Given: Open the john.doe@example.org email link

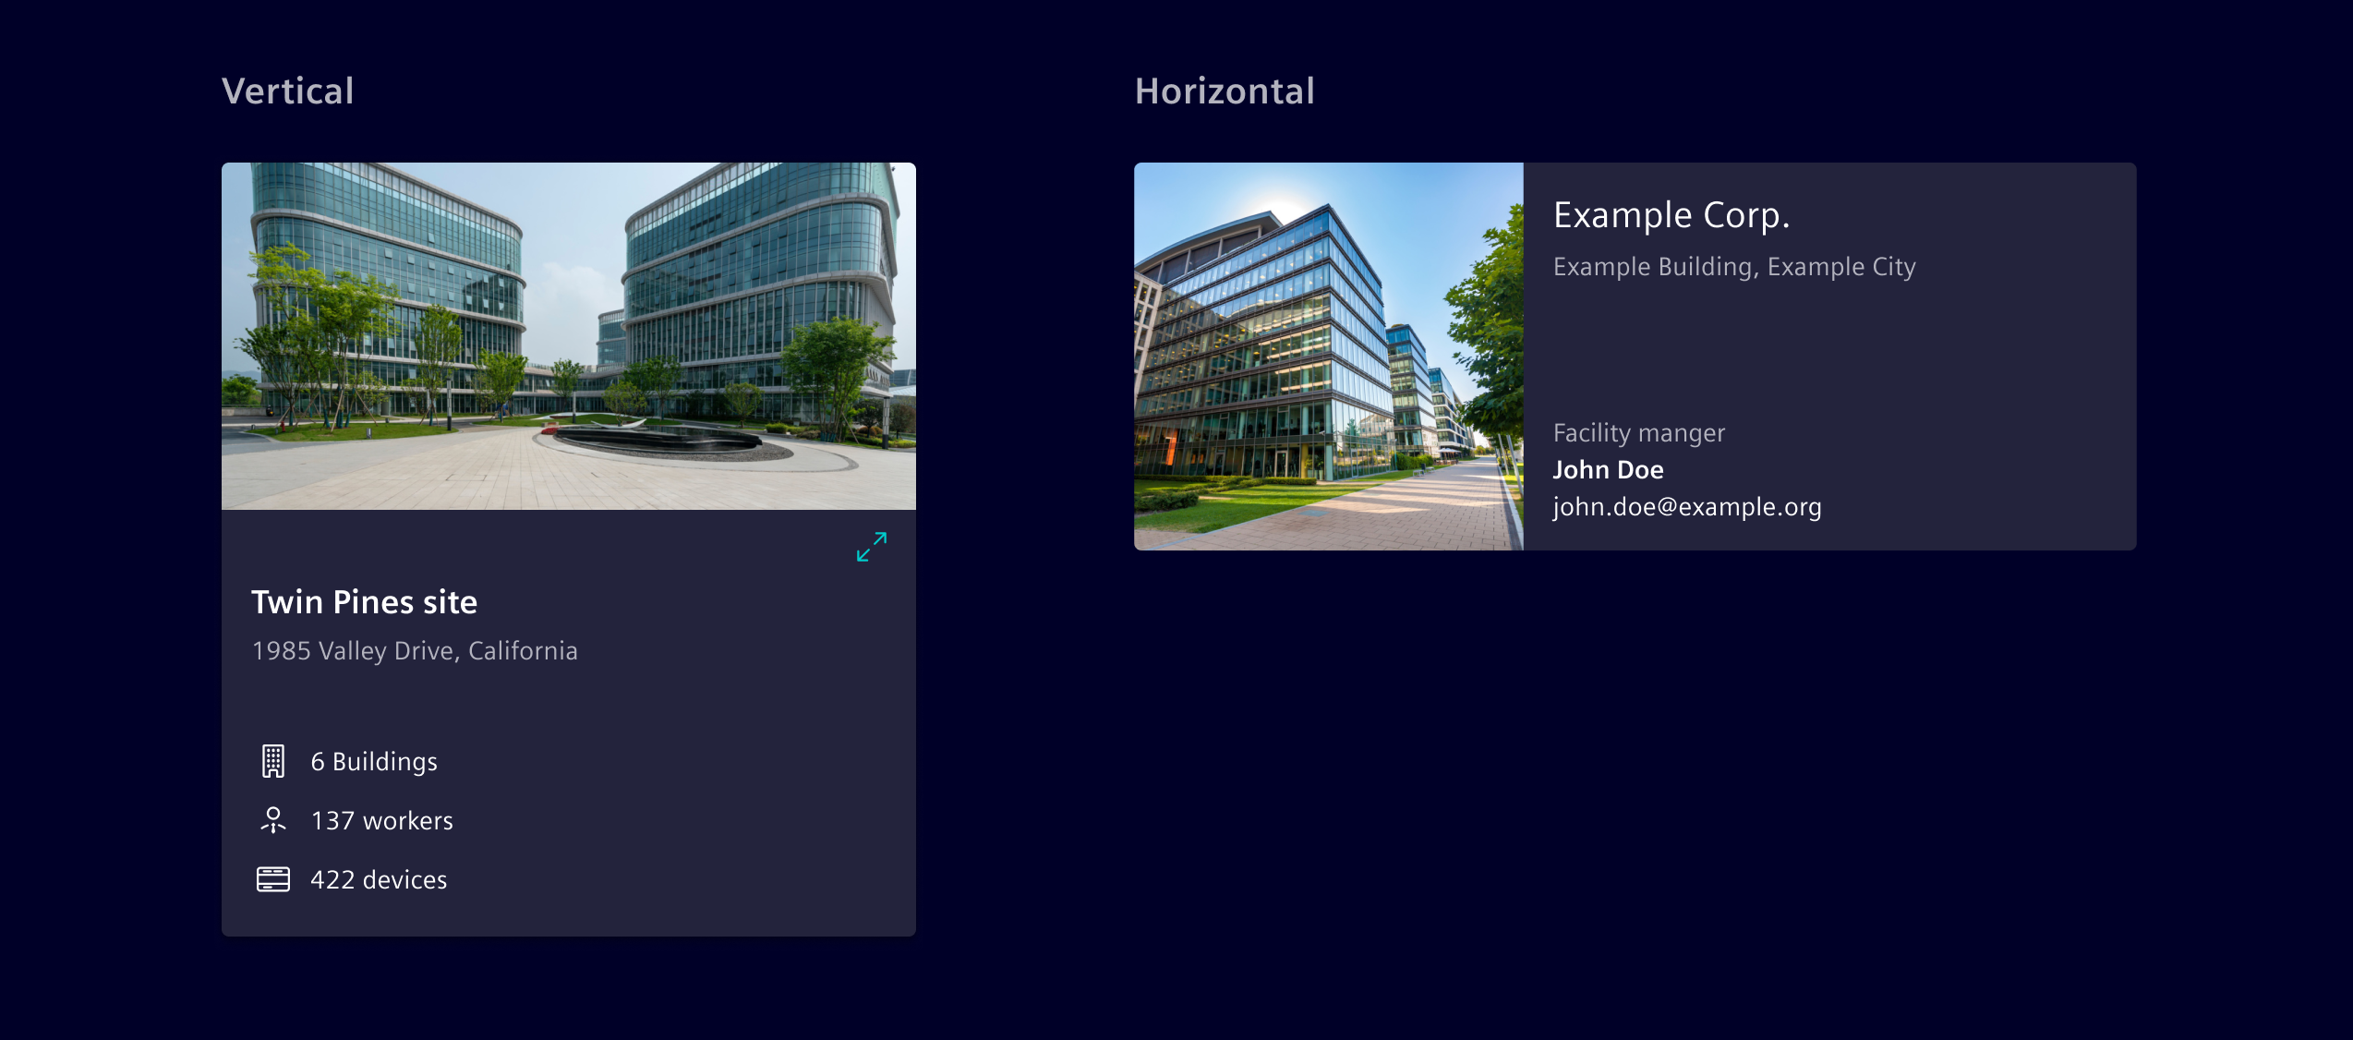Looking at the screenshot, I should point(1686,507).
